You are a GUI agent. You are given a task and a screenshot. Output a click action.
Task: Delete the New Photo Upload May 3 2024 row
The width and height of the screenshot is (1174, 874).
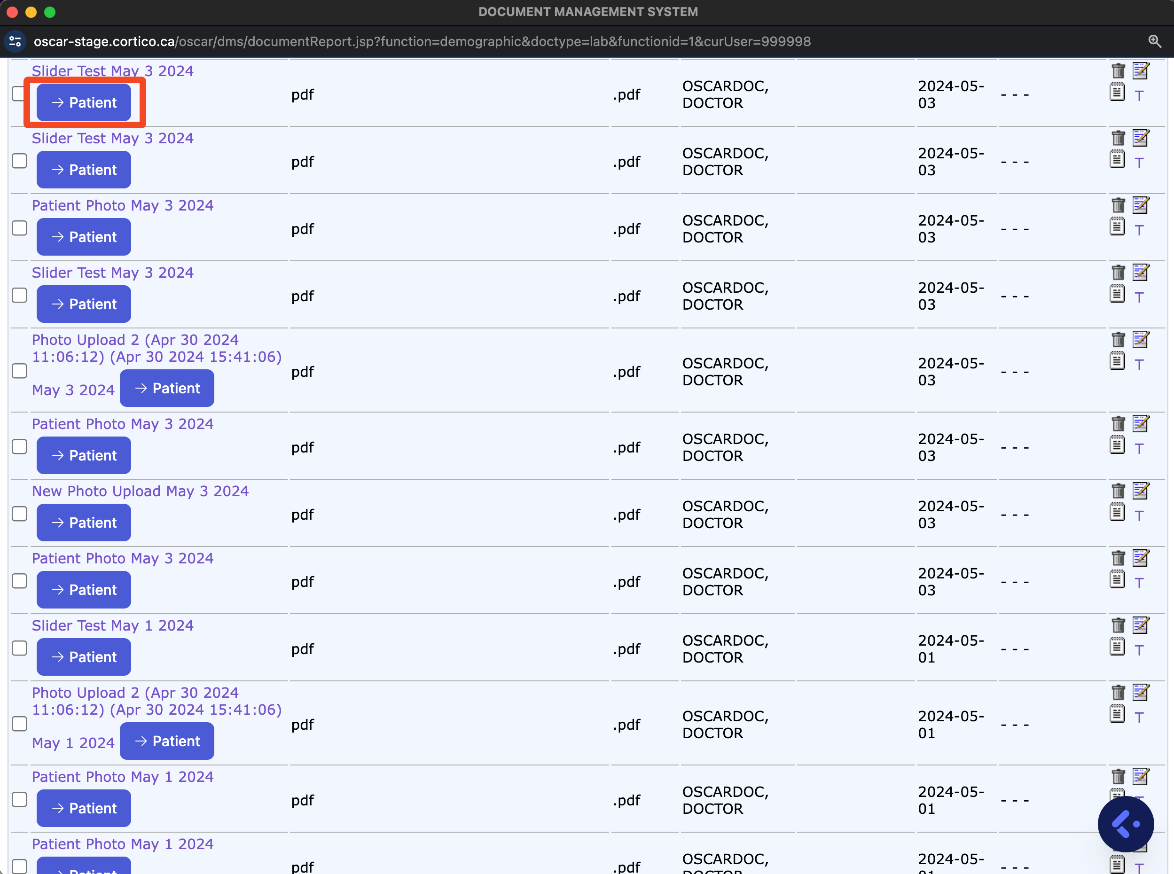[x=1118, y=491]
